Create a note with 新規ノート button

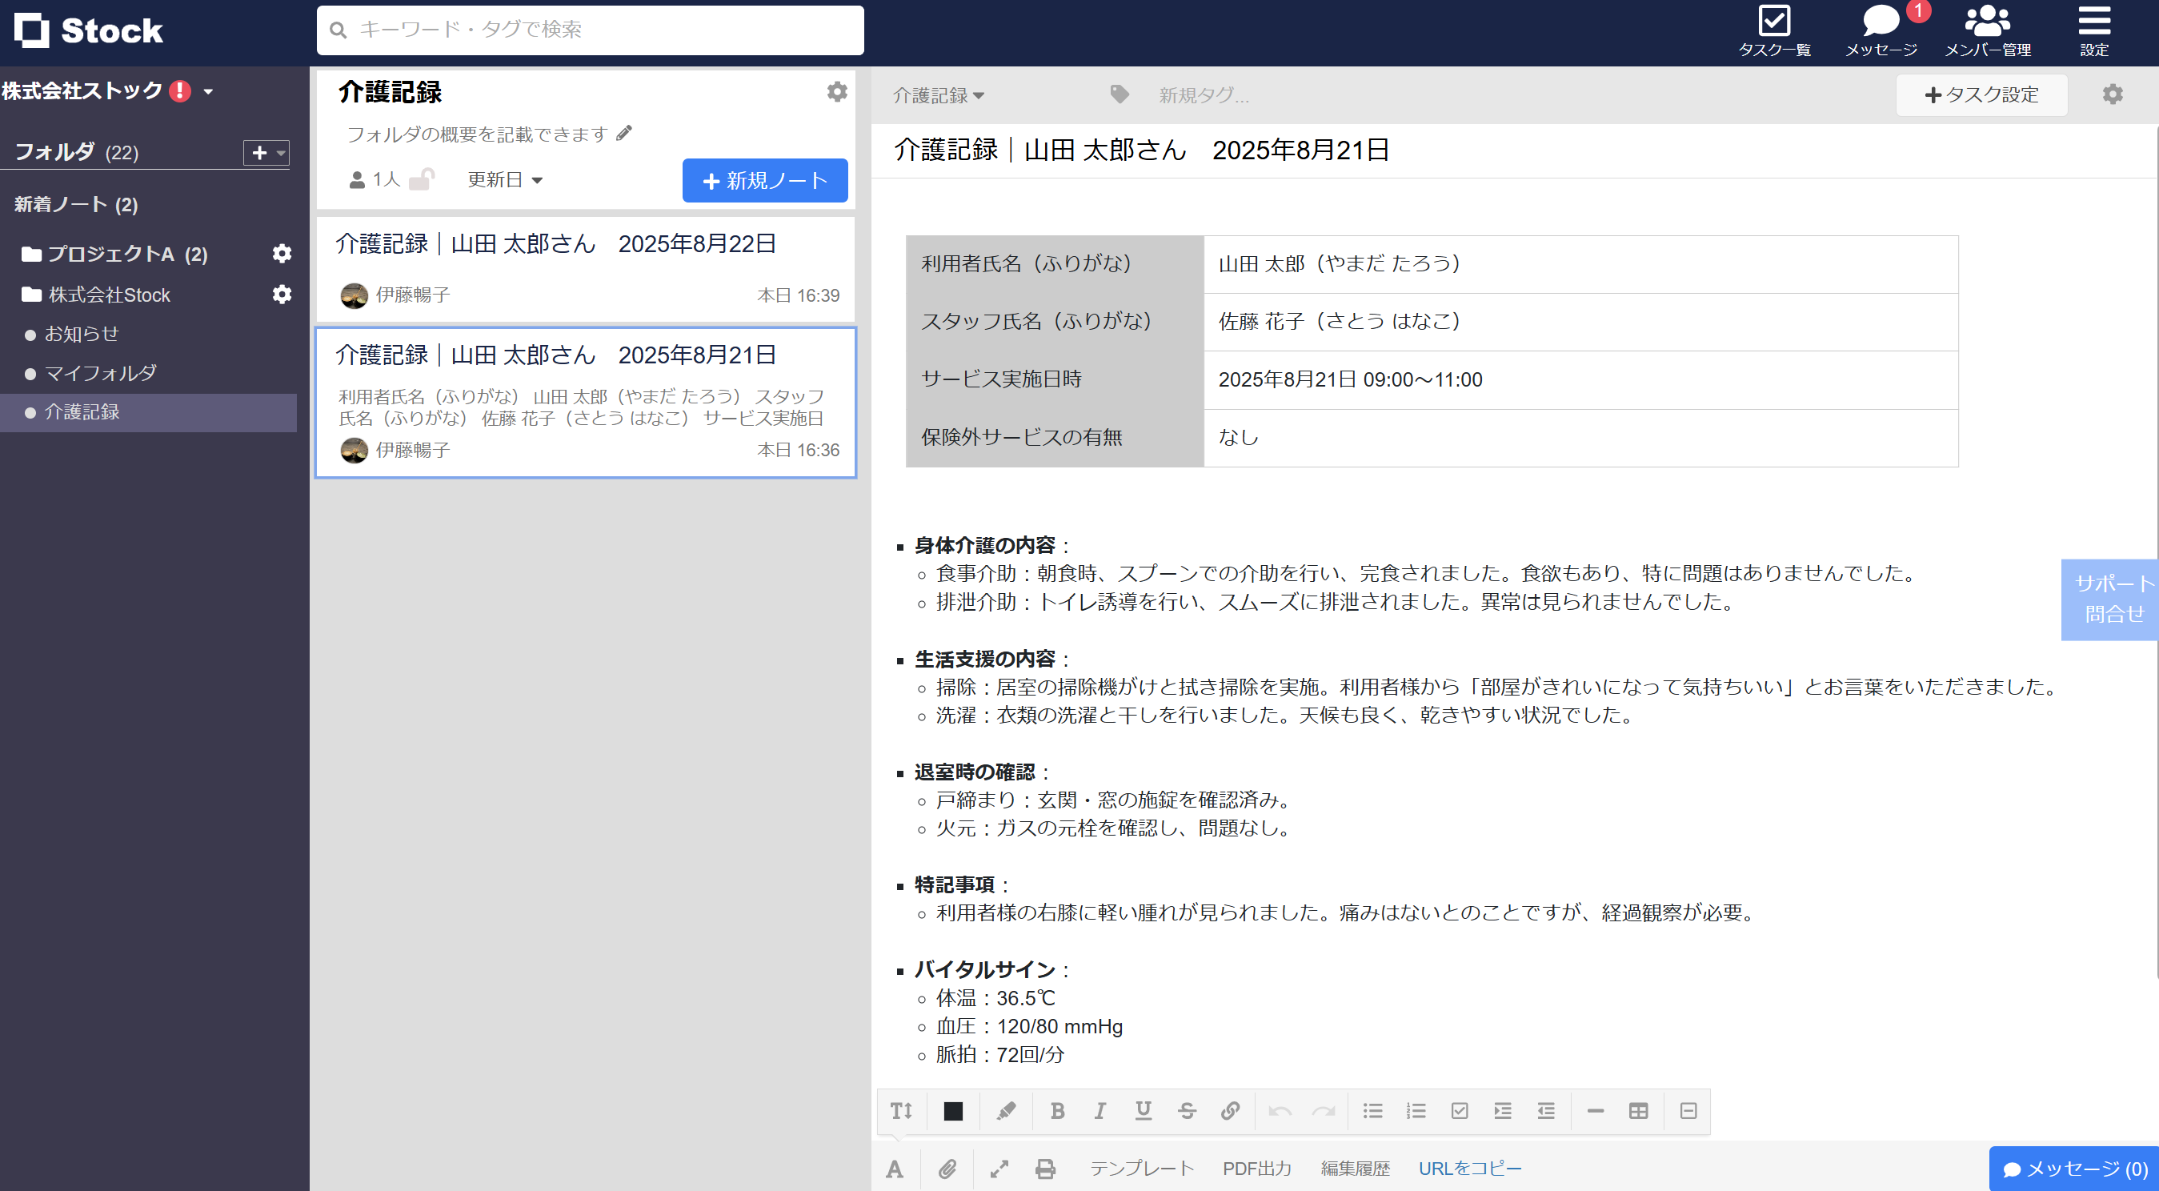(763, 179)
